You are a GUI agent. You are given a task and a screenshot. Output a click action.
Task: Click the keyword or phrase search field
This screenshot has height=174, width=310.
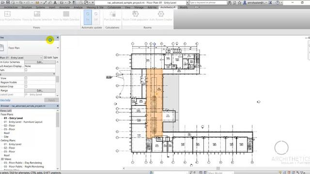tap(208, 3)
